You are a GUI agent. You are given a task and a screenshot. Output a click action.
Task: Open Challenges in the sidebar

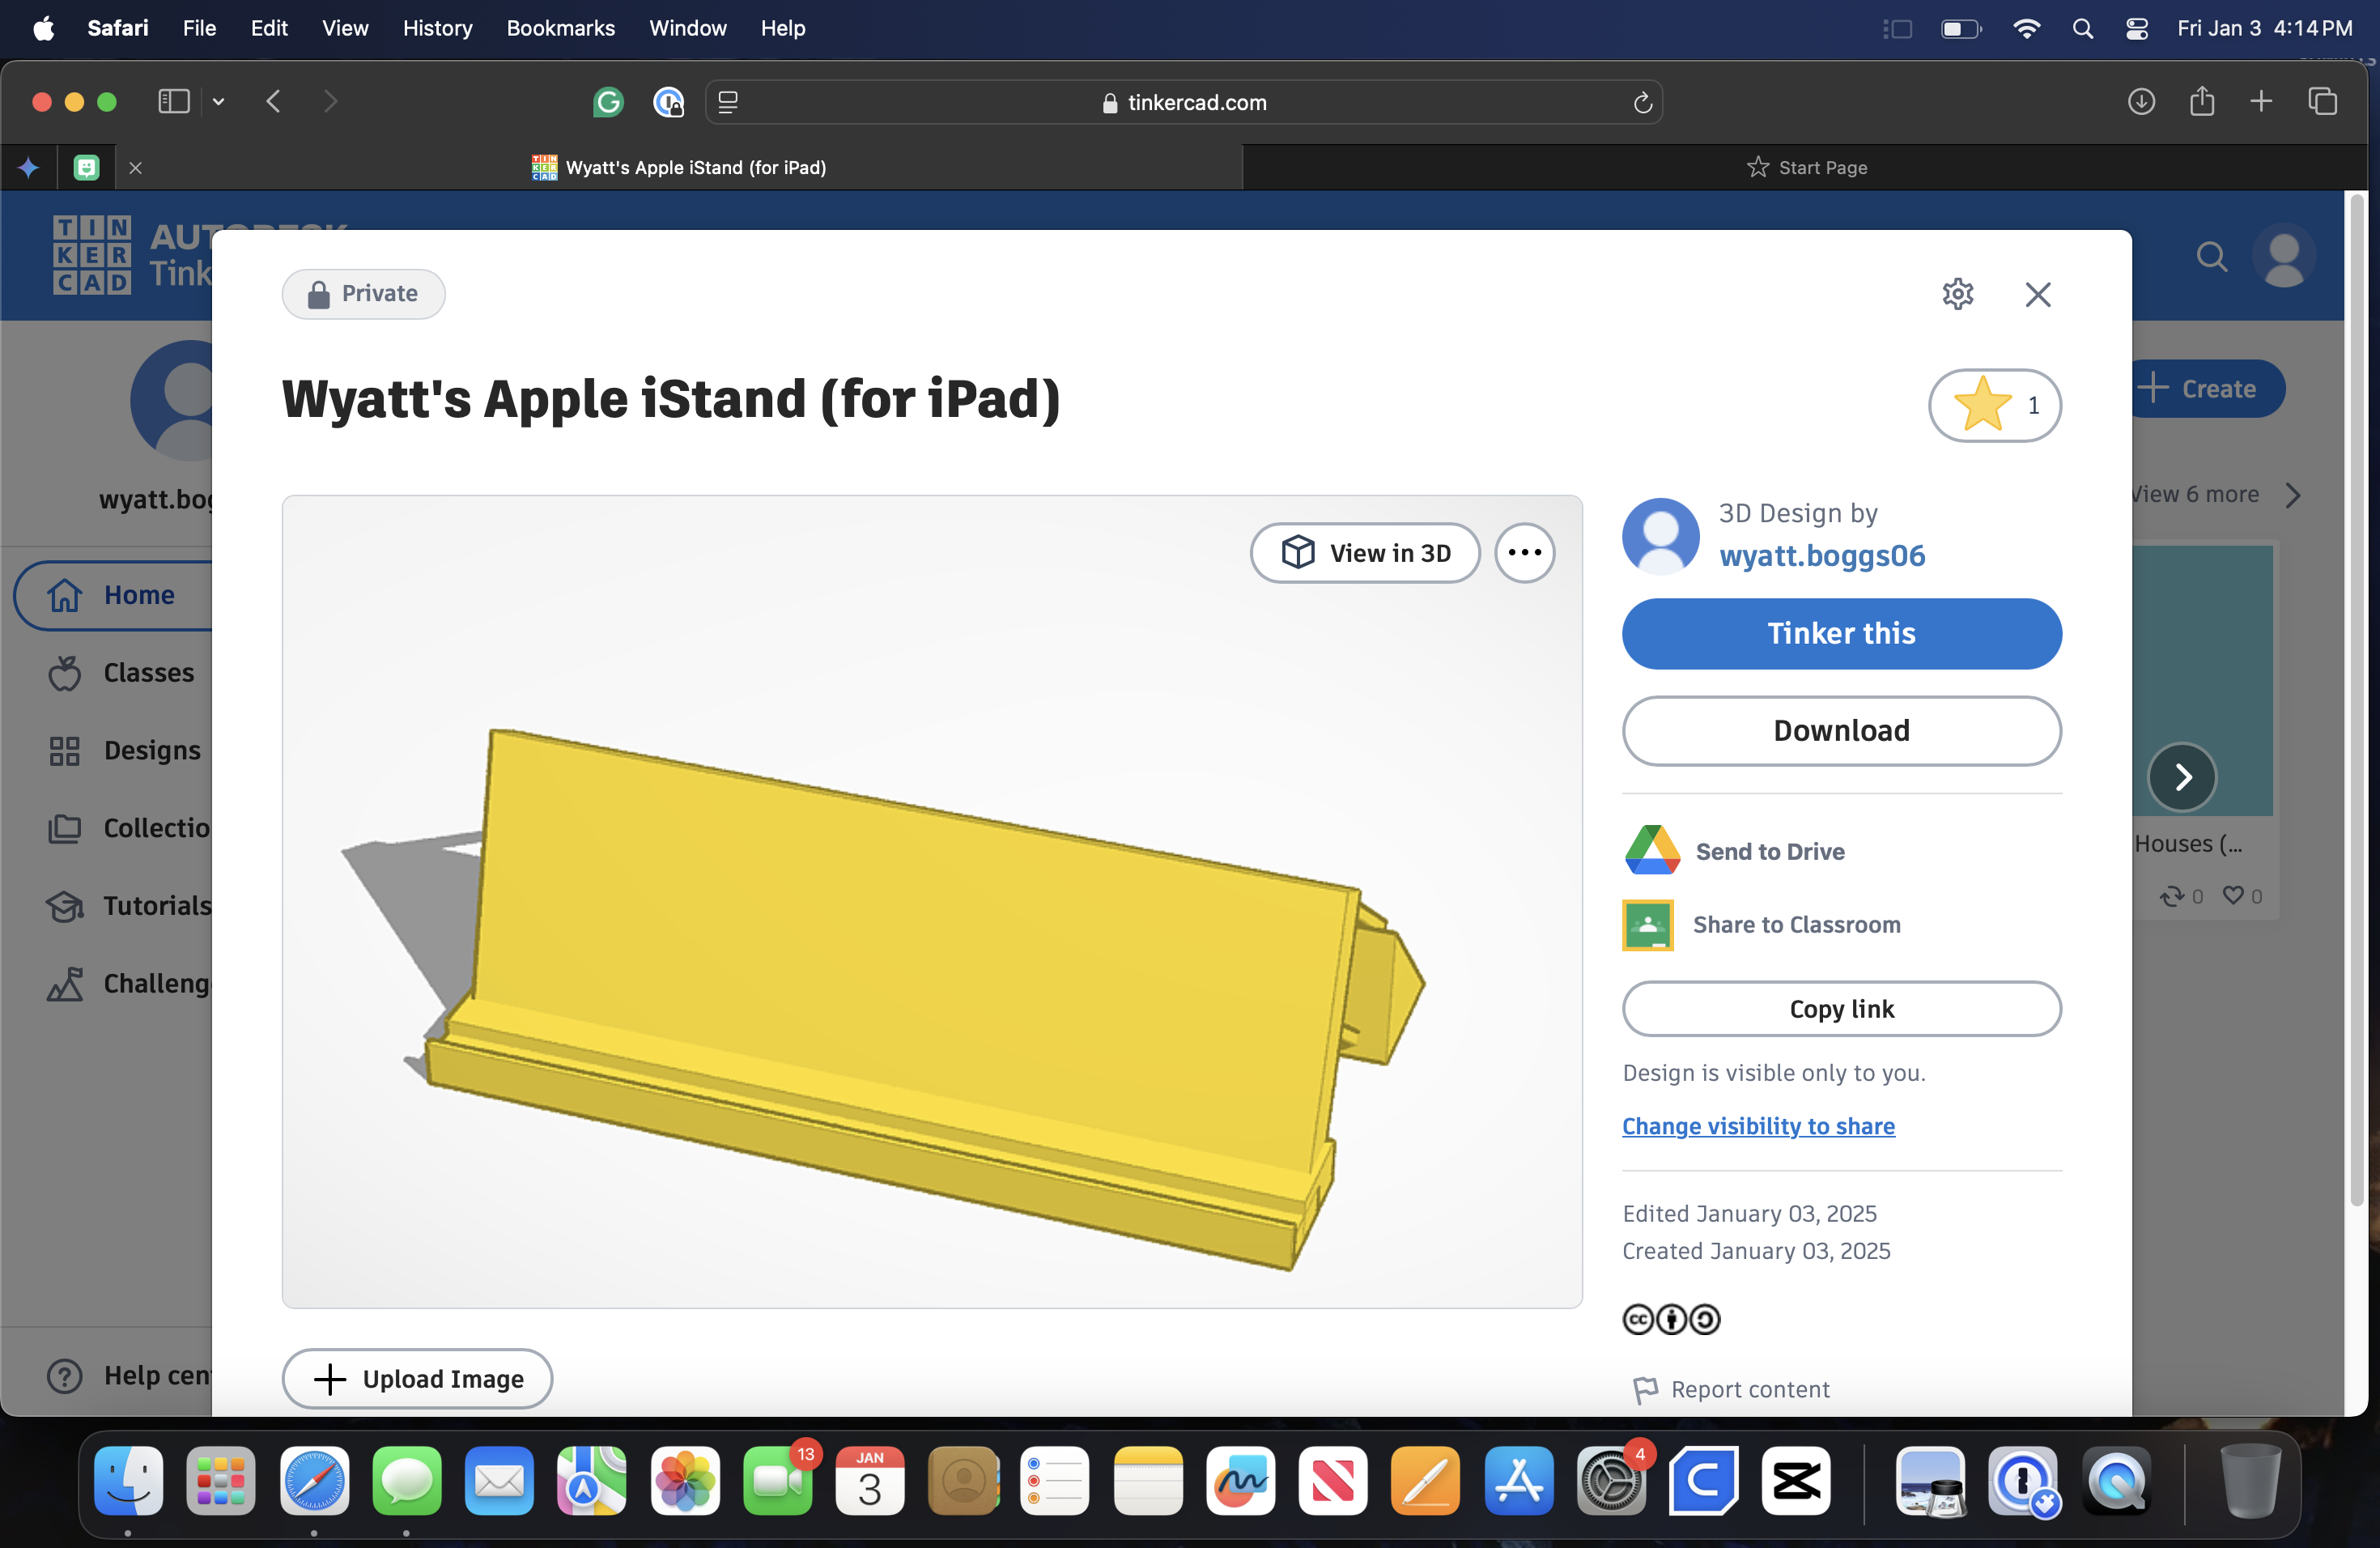click(x=128, y=984)
